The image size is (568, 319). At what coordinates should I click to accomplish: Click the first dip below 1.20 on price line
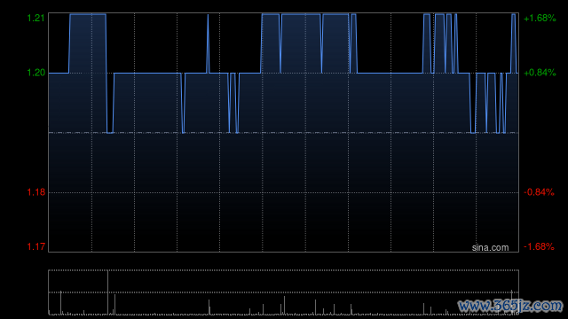click(x=110, y=132)
